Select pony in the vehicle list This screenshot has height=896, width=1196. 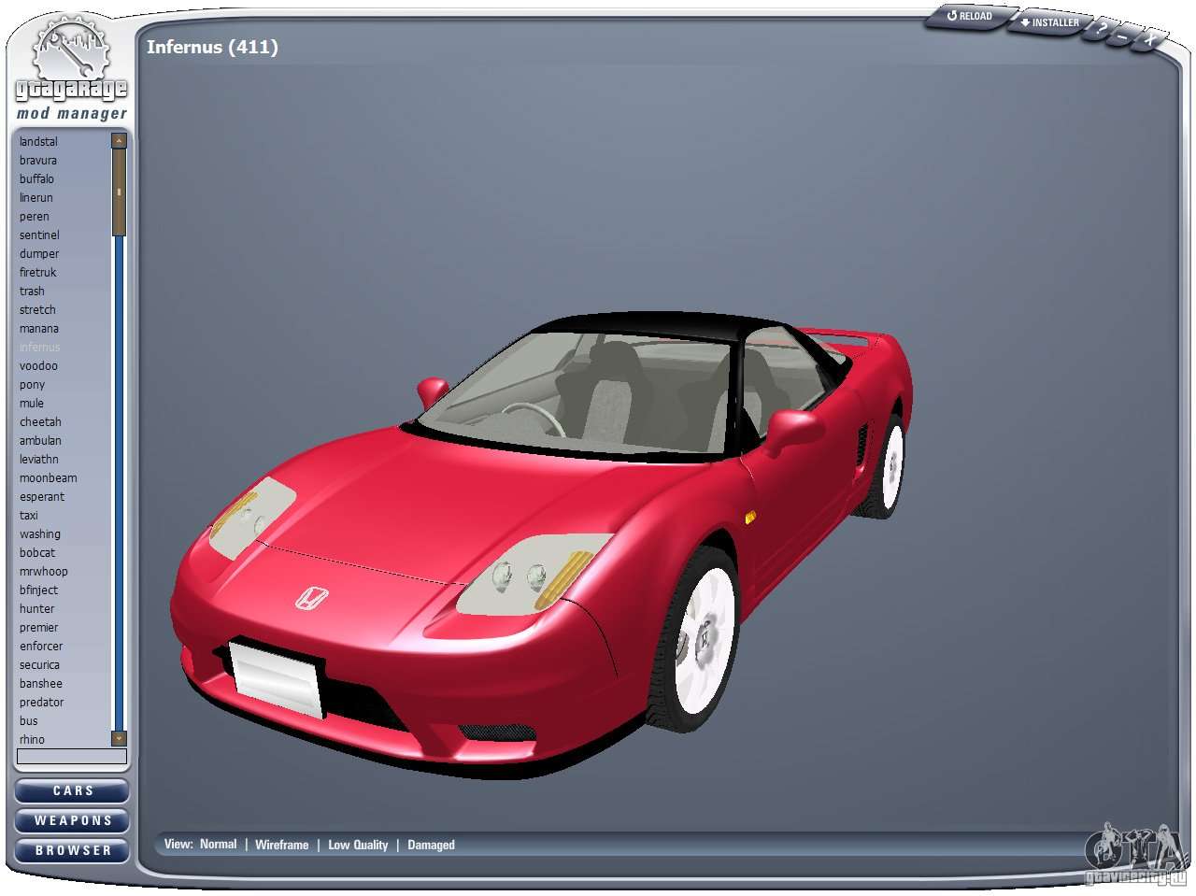[32, 385]
